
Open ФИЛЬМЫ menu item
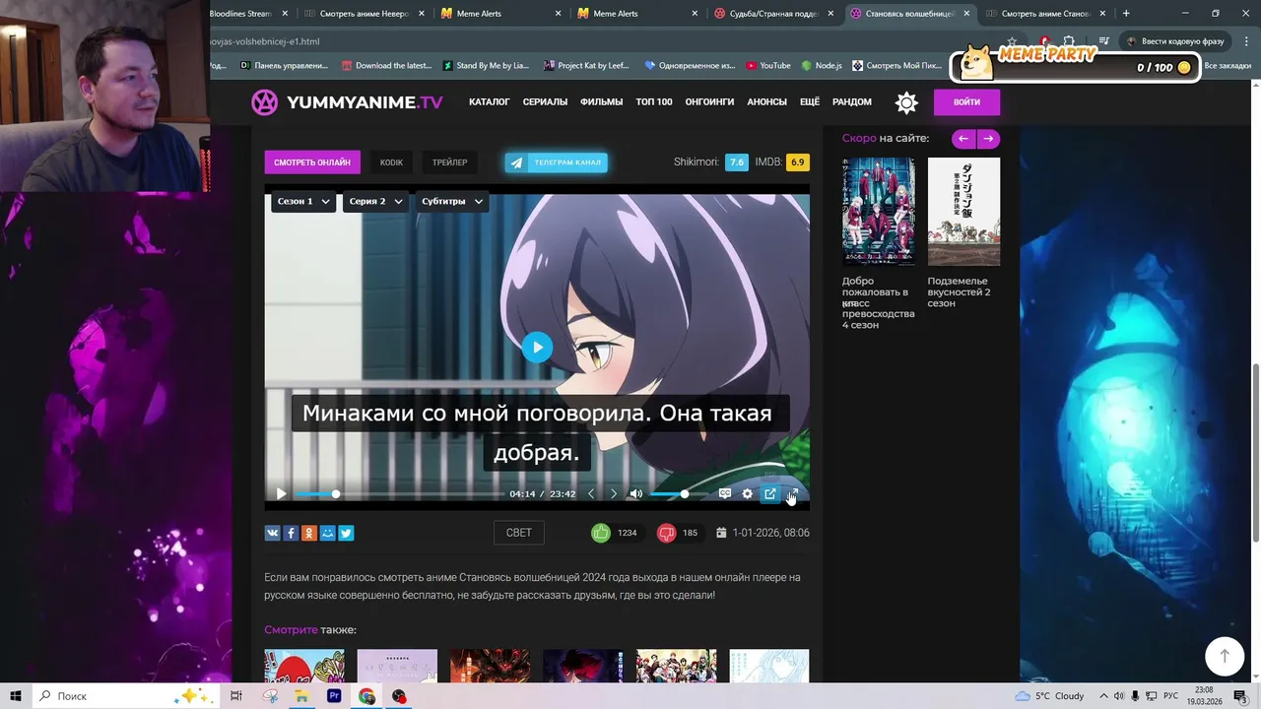tap(601, 102)
